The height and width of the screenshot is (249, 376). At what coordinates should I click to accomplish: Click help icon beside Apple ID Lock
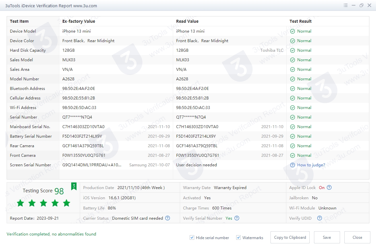pyautogui.click(x=329, y=188)
